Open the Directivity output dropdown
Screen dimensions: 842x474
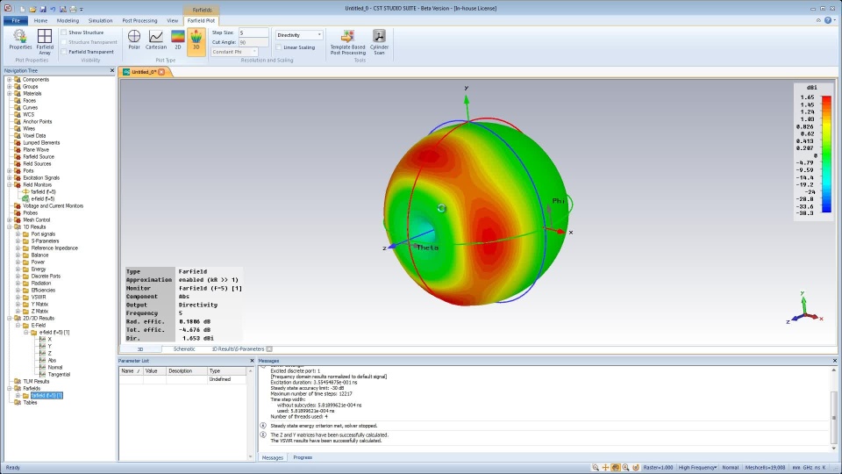(x=298, y=35)
